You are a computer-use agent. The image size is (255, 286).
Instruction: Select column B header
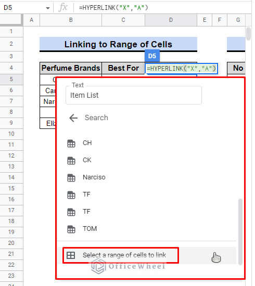[71, 20]
